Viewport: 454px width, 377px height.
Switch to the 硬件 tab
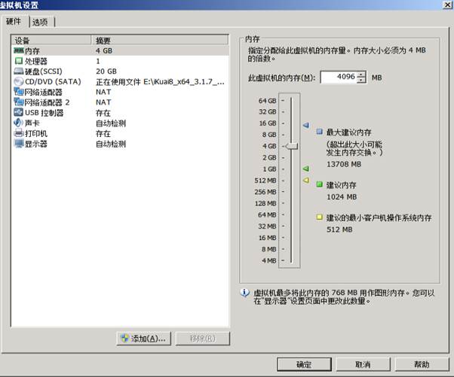[x=16, y=21]
